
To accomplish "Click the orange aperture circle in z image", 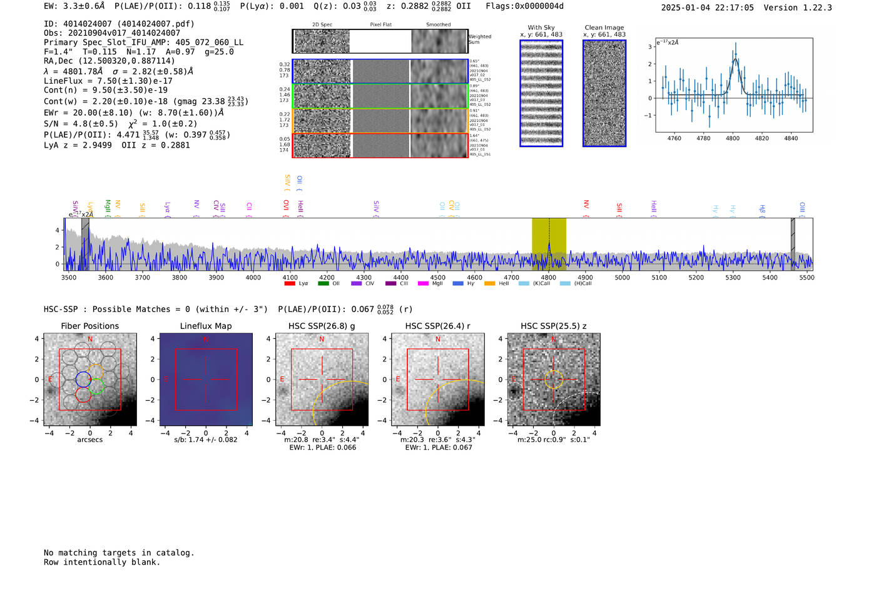I will tap(554, 380).
